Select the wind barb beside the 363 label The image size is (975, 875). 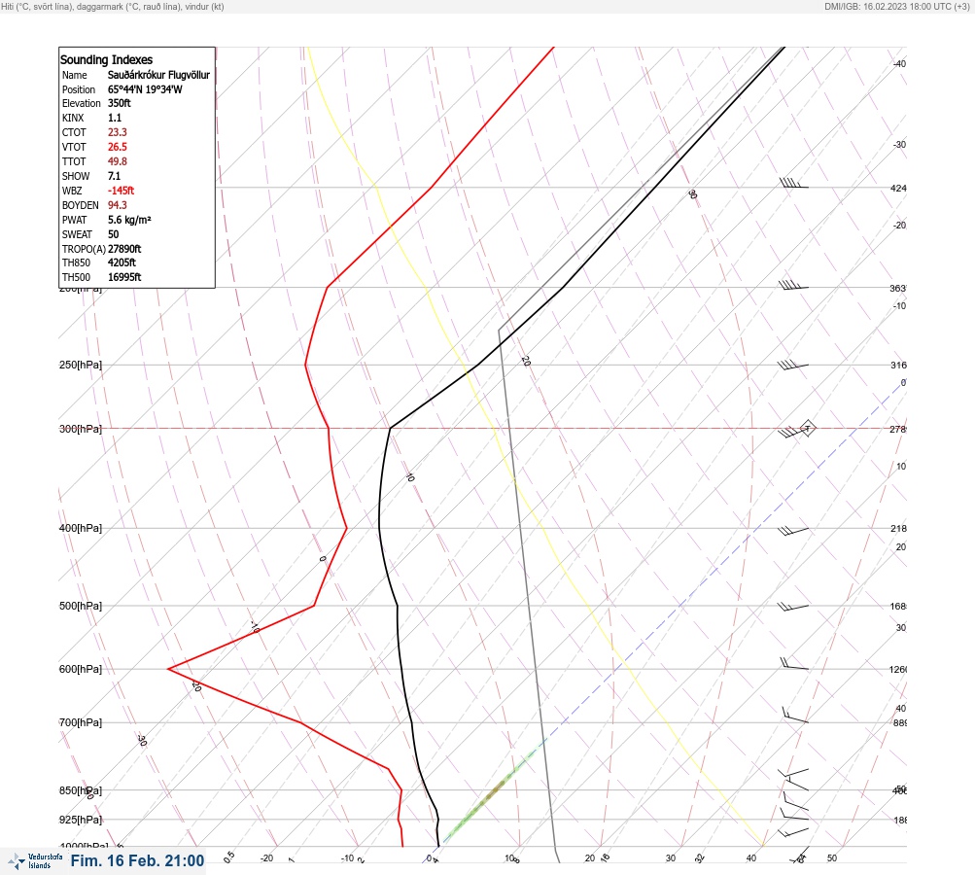(x=793, y=286)
